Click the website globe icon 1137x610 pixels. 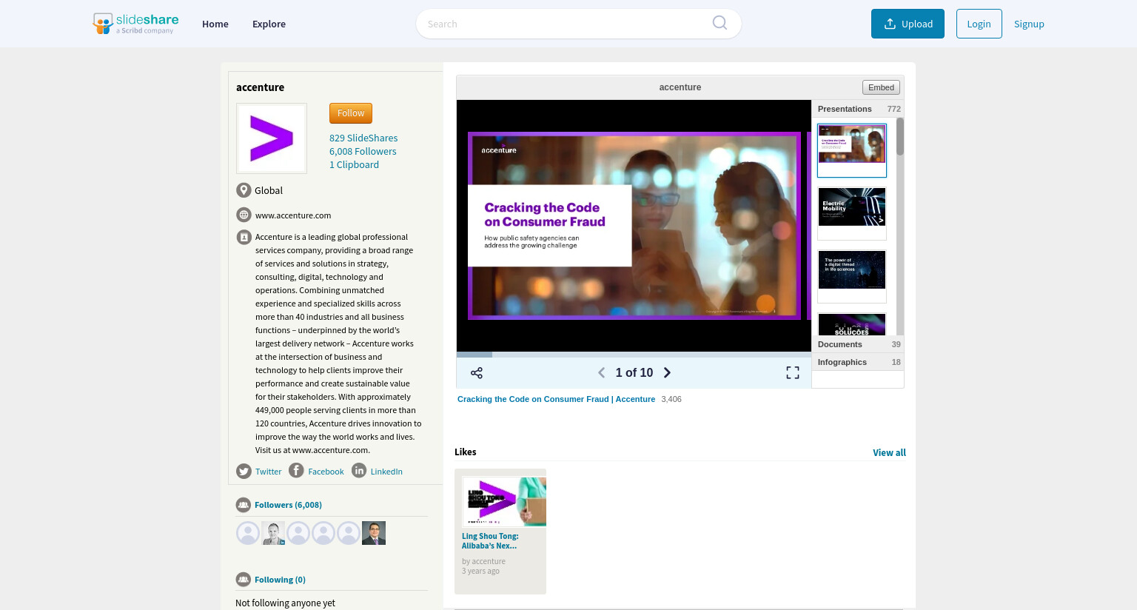[244, 215]
